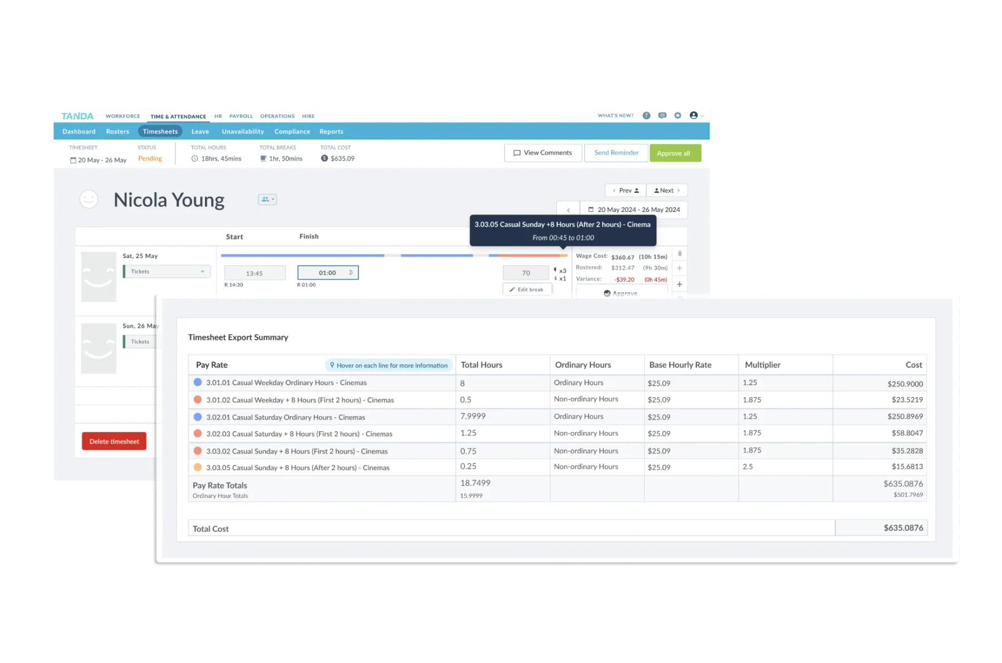1002x663 pixels.
Task: Open the 20 May 2024 - 26 May 2024 date picker
Action: 634,210
